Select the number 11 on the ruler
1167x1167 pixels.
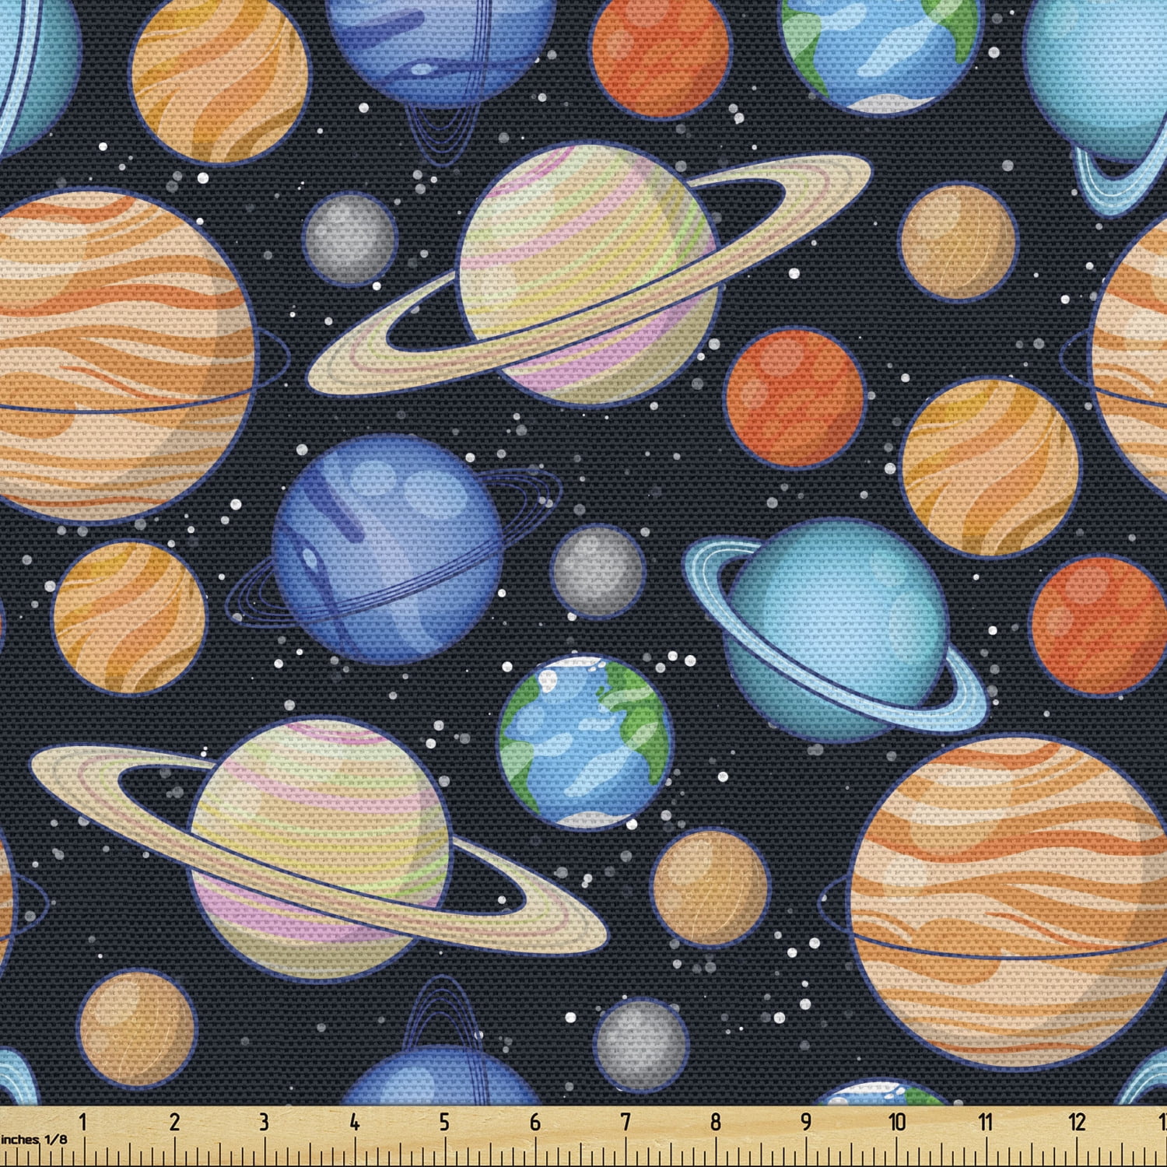pyautogui.click(x=986, y=1122)
